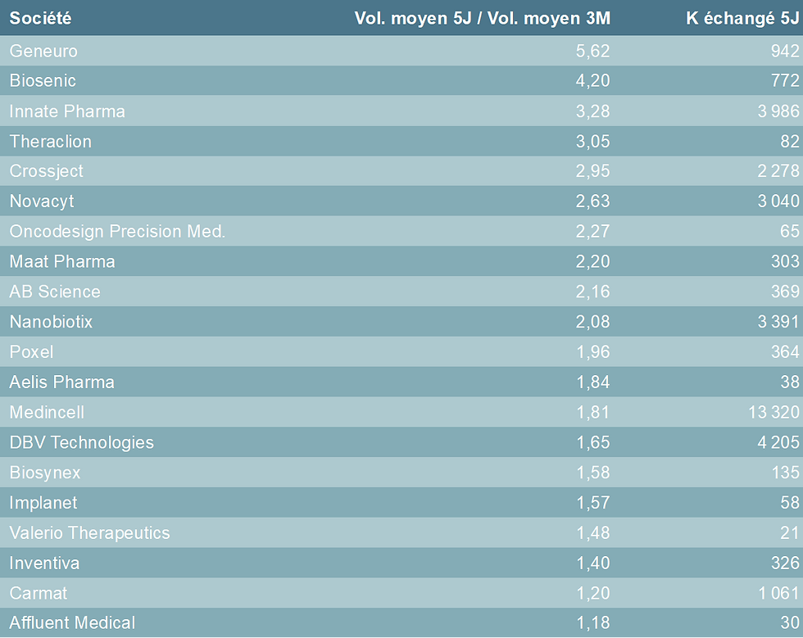Select the Maat Pharma company name

[x=62, y=261]
